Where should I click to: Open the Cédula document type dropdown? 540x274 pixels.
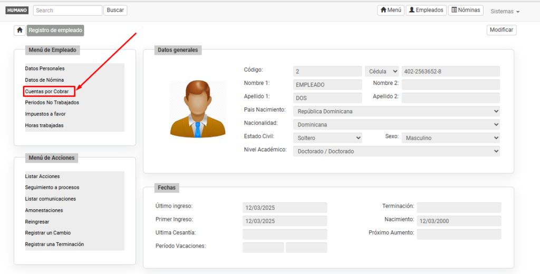382,72
